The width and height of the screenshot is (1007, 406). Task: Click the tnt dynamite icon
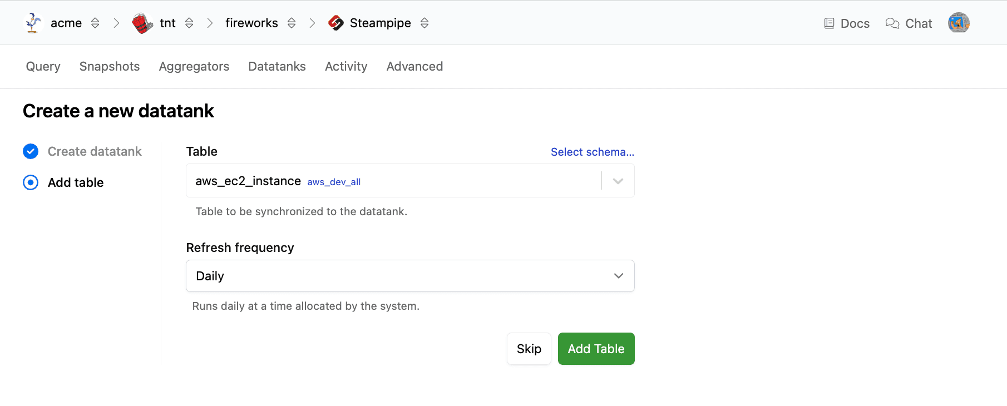coord(142,23)
